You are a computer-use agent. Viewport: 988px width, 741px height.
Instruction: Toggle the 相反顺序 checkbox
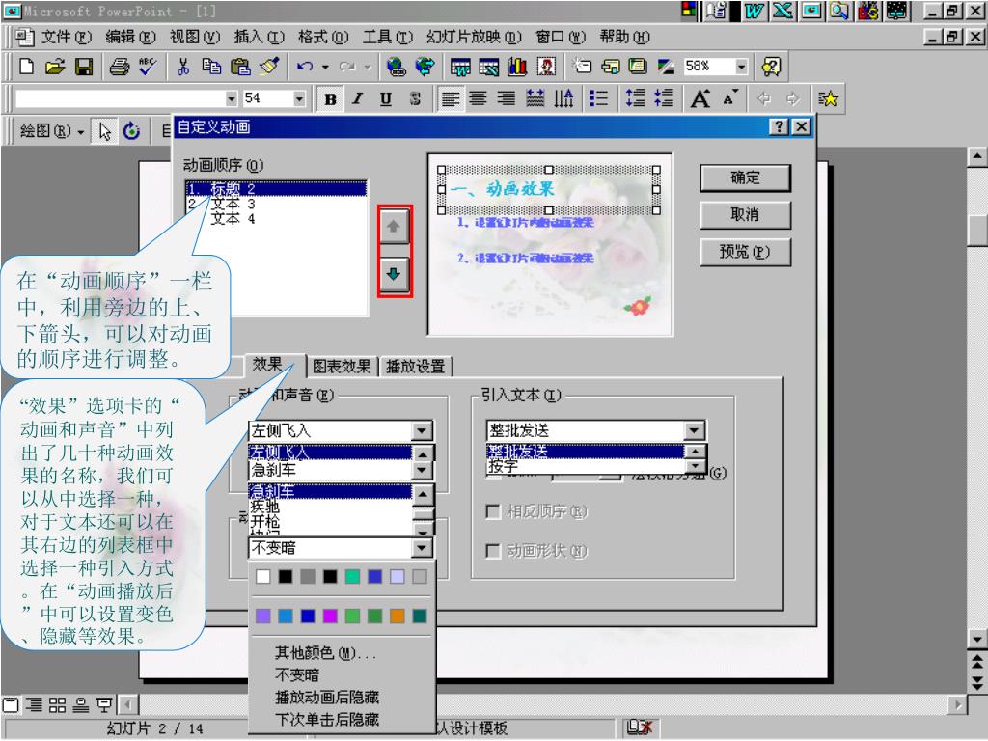pos(493,511)
